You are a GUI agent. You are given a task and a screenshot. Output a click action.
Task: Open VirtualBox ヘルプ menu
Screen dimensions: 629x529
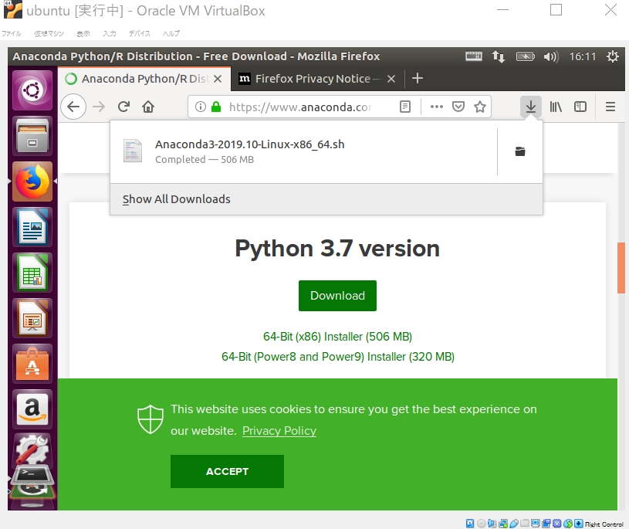[x=171, y=34]
